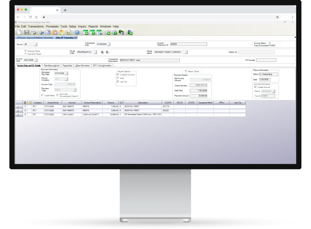Open the Processes menu
311x229 pixels.
click(52, 26)
